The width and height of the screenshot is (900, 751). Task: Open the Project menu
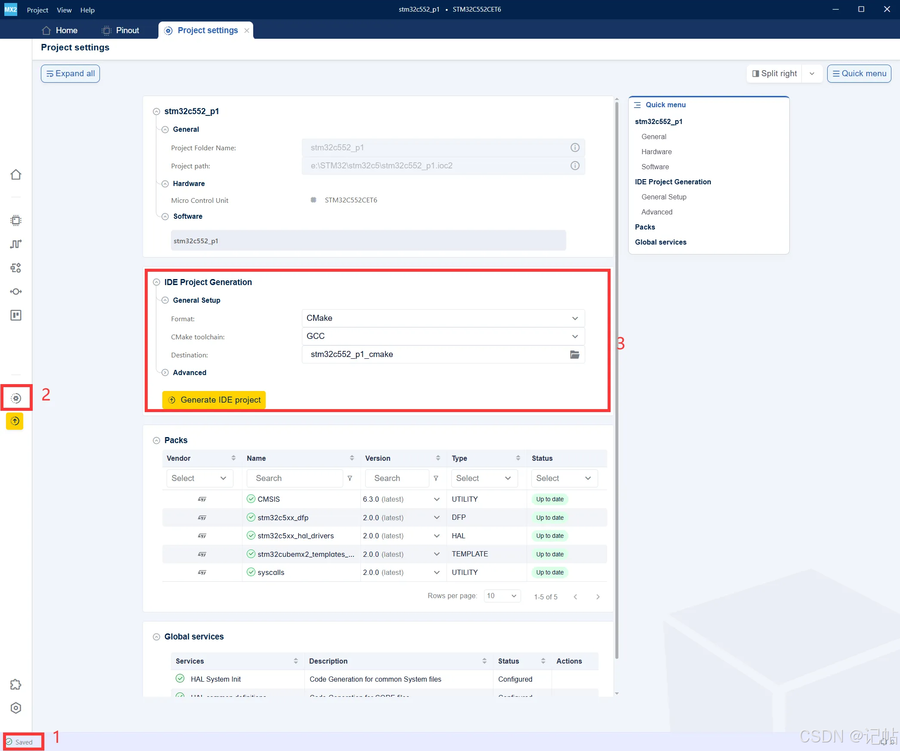pos(37,10)
